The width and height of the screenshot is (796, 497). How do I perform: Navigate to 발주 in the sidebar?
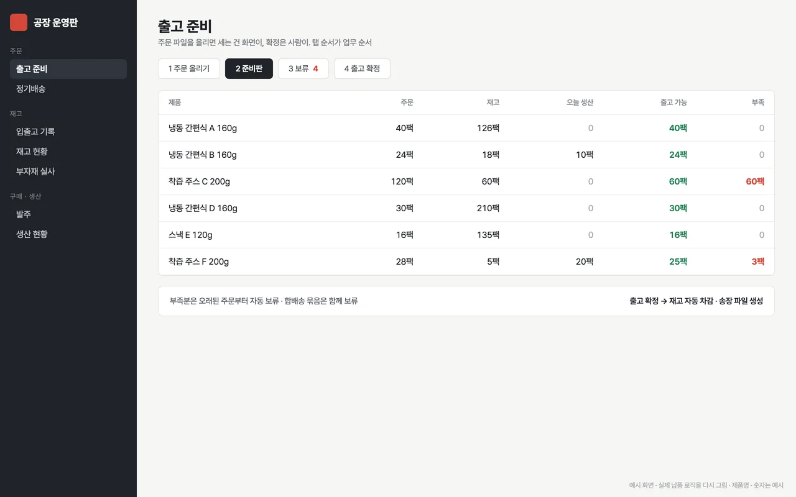[68, 214]
